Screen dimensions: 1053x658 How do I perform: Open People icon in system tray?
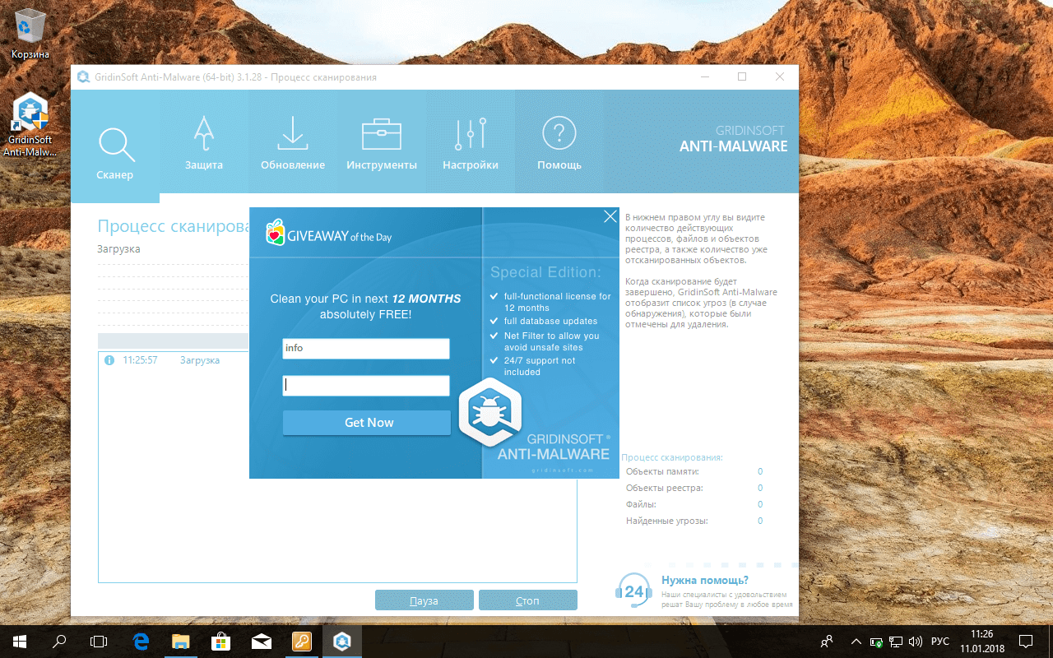[827, 642]
